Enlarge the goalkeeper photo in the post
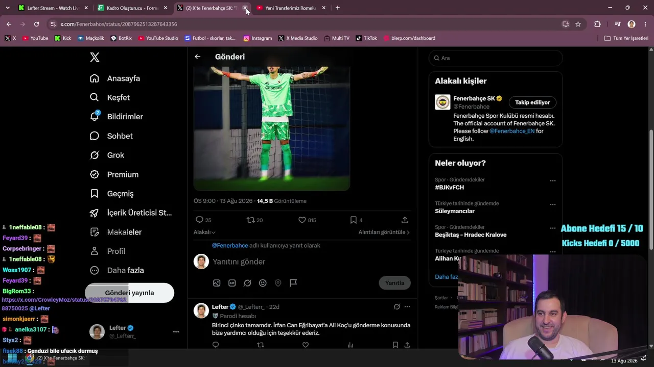Viewport: 654px width, 367px height. [x=272, y=128]
